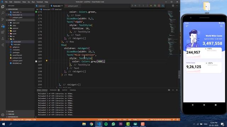Click the lightbulb quick-fix on line 187
This screenshot has height=127, width=227.
(x=46, y=61)
